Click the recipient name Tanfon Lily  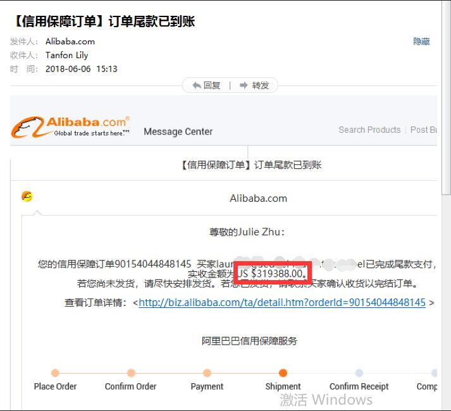(x=66, y=55)
